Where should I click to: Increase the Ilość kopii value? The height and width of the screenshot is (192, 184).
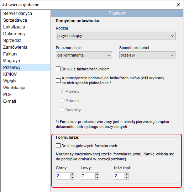pyautogui.click(x=126, y=174)
